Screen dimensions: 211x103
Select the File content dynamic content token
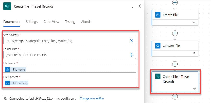point(17,83)
